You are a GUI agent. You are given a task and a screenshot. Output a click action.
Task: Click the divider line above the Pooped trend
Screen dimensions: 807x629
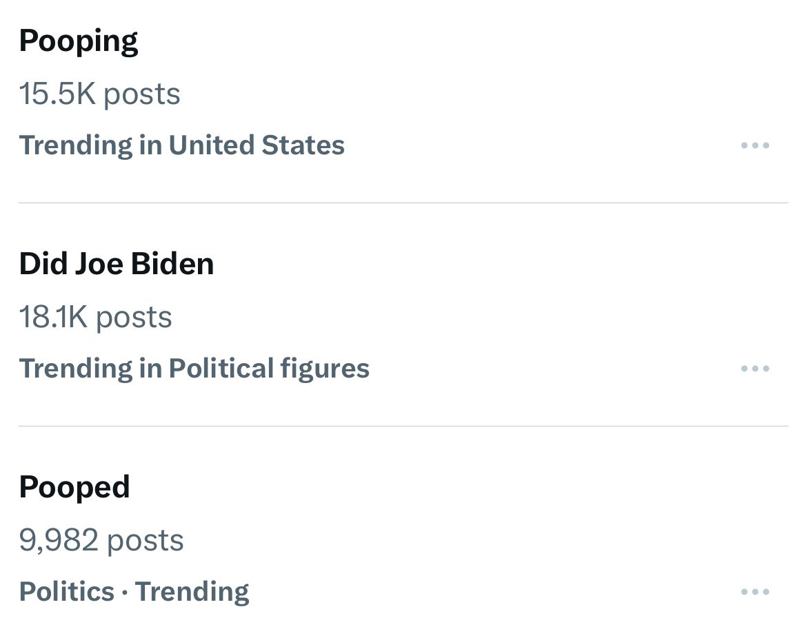(403, 426)
